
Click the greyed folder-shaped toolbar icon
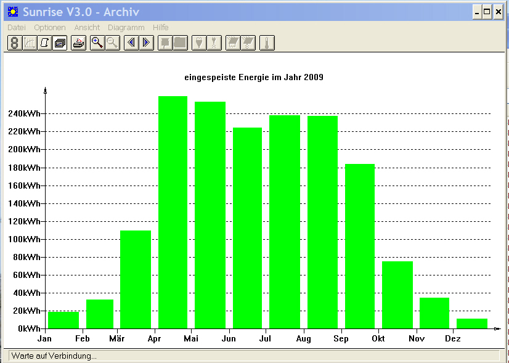coord(180,43)
